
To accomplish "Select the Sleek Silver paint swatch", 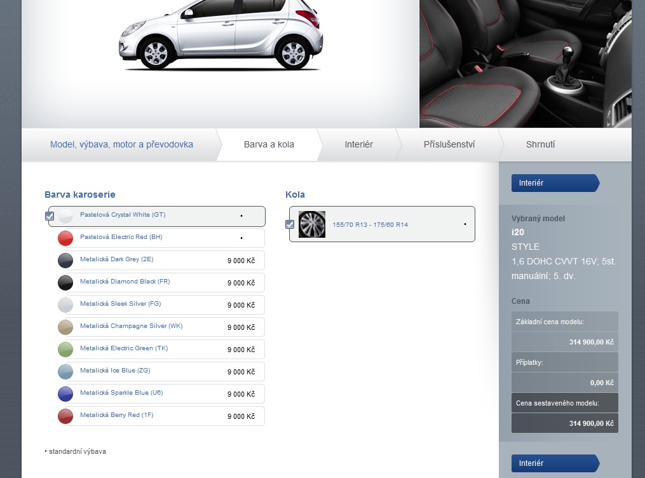I will click(x=65, y=305).
